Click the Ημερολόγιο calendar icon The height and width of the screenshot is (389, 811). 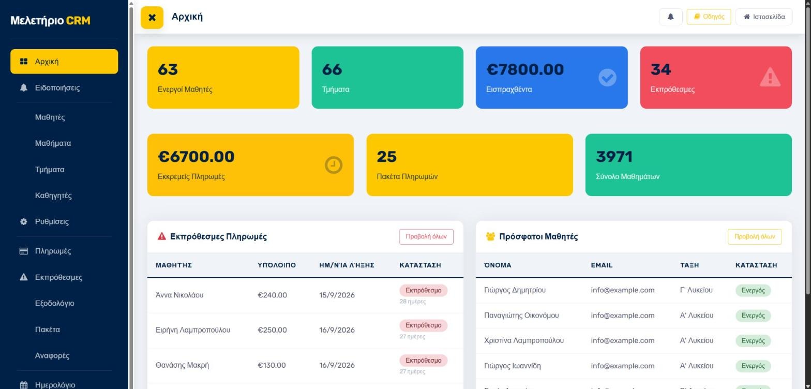[23, 385]
